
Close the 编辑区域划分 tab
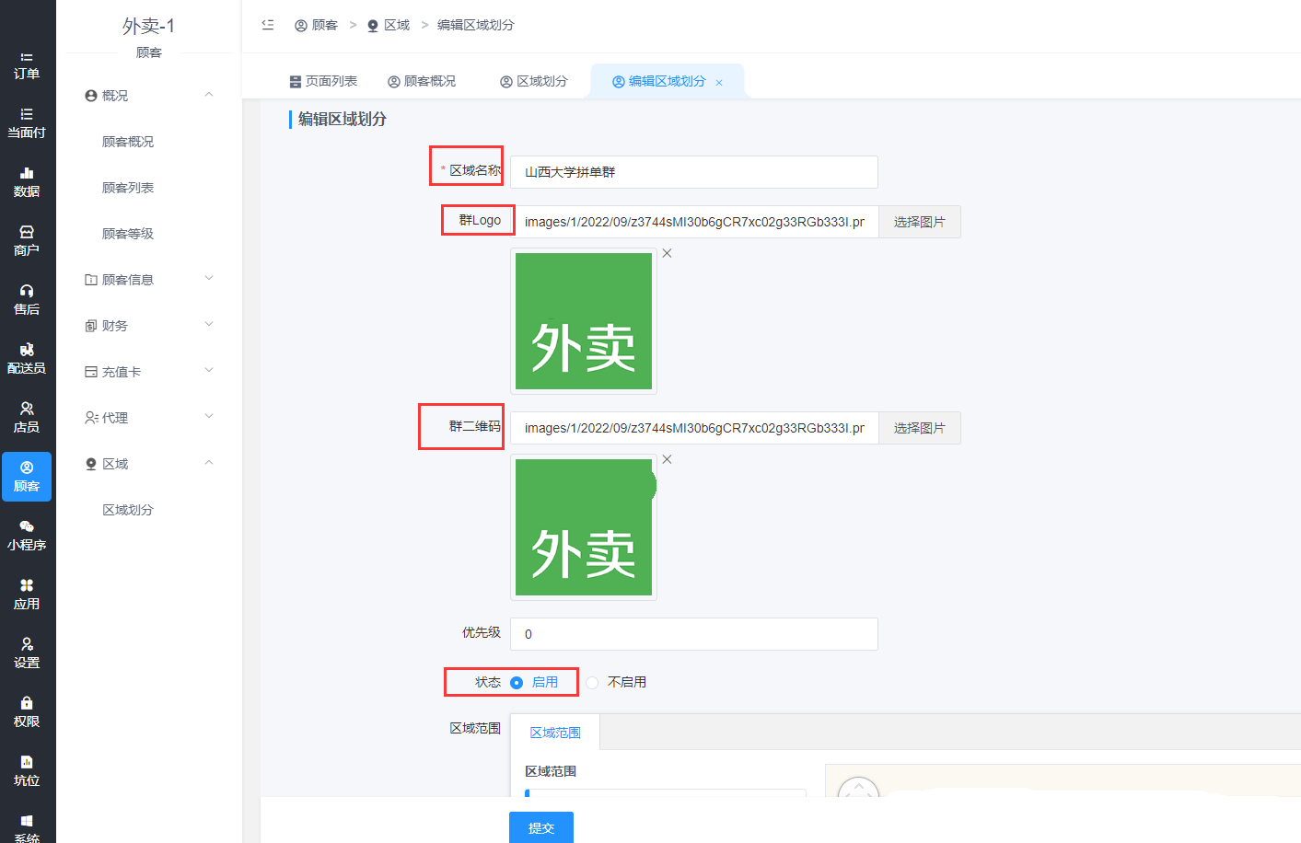pos(719,83)
